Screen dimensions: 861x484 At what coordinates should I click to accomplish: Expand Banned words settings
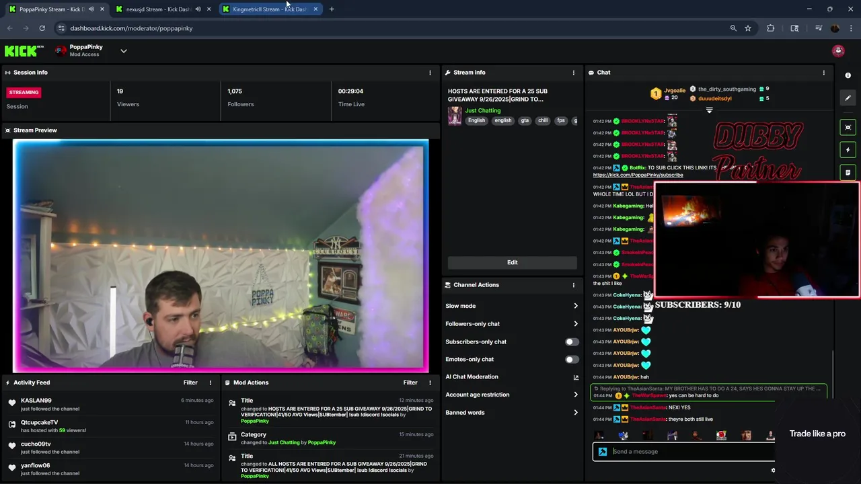pyautogui.click(x=512, y=413)
